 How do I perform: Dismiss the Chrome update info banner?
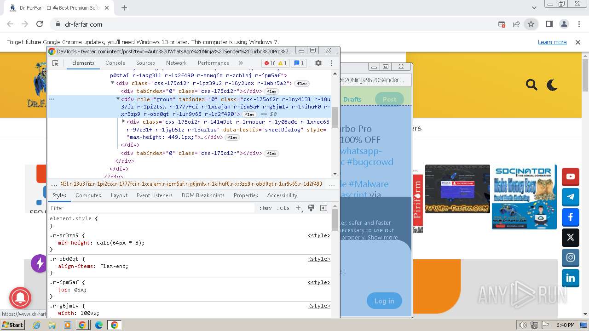578,42
